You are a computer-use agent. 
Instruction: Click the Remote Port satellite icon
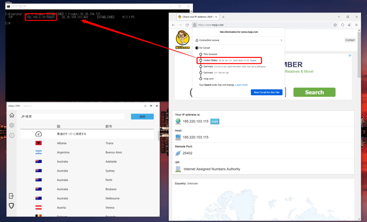click(178, 153)
